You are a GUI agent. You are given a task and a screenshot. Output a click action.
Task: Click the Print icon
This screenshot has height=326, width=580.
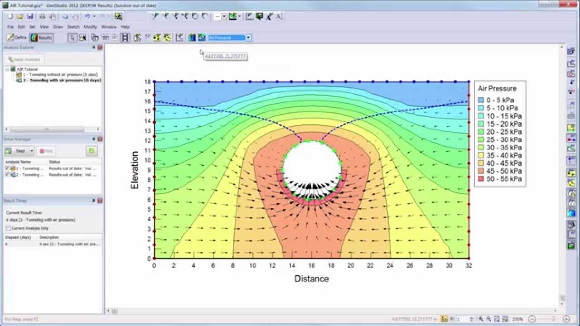point(42,16)
